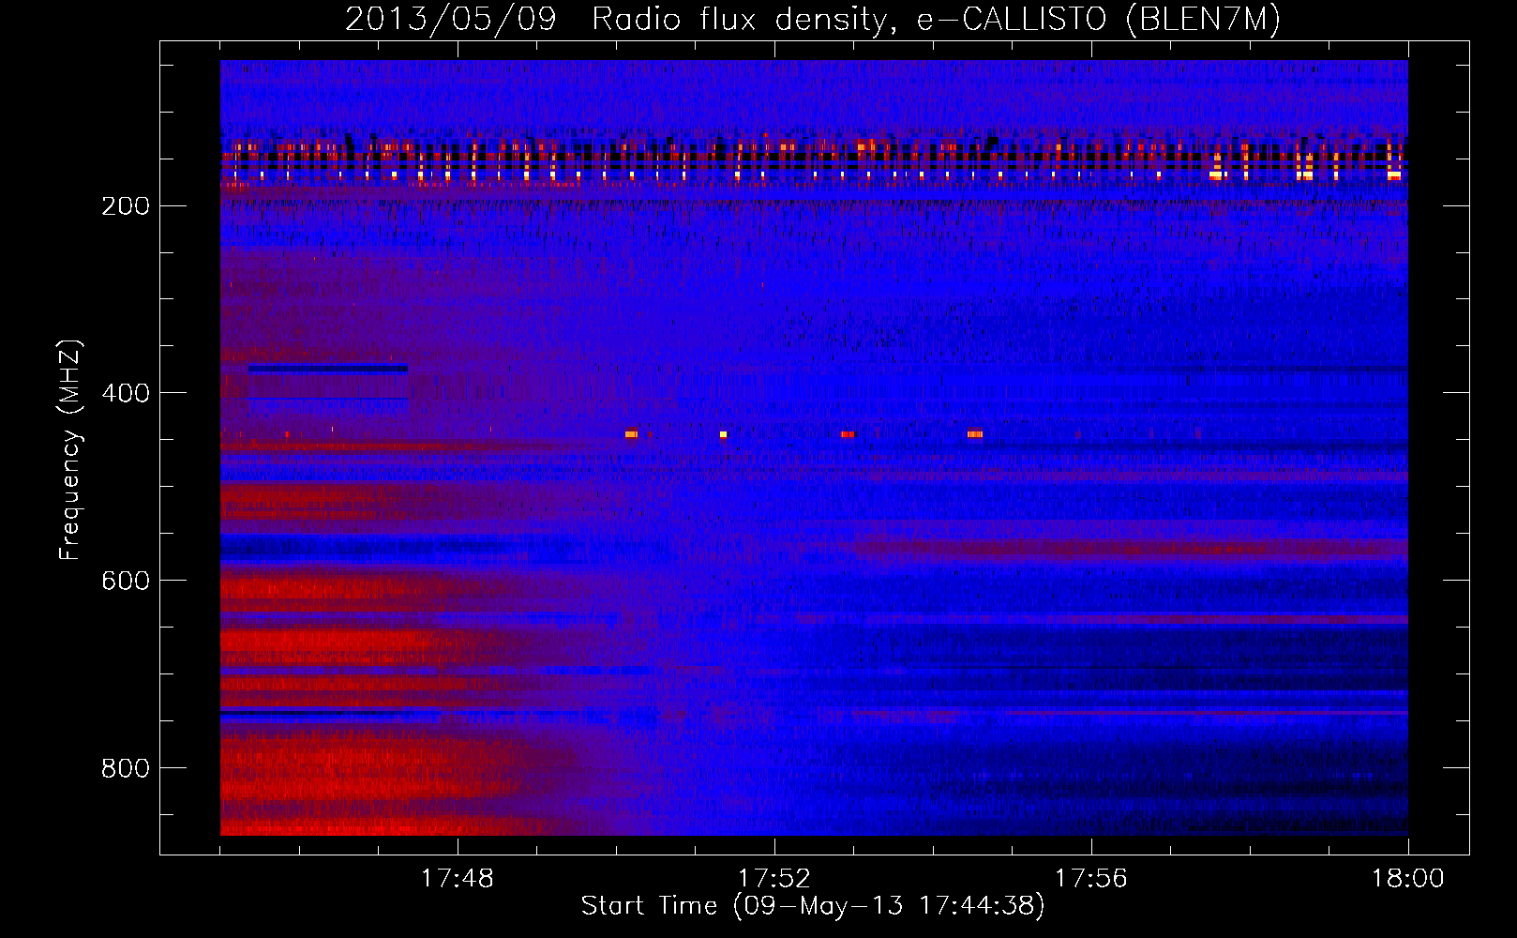The height and width of the screenshot is (938, 1517).
Task: Click the 17:48 time axis label
Action: click(x=458, y=879)
